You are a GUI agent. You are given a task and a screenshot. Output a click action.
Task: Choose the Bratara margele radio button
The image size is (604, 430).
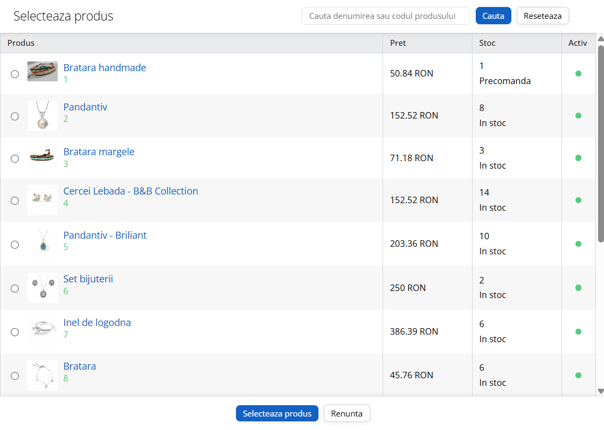[15, 159]
